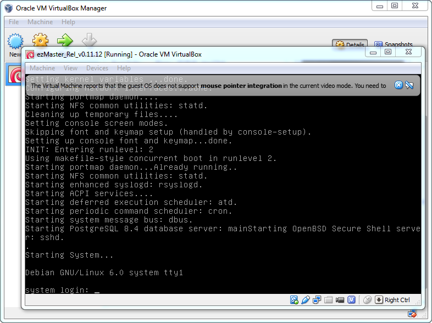Minimize the ezMaster running VM window
Screen dimensions: 432x323
pos(373,52)
